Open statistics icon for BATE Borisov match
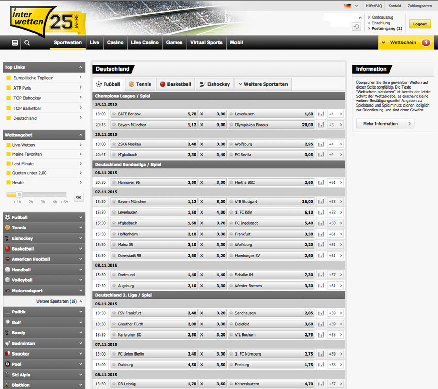The height and width of the screenshot is (389, 438). coord(321,114)
